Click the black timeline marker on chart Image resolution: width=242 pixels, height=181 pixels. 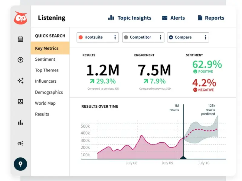pyautogui.click(x=183, y=157)
